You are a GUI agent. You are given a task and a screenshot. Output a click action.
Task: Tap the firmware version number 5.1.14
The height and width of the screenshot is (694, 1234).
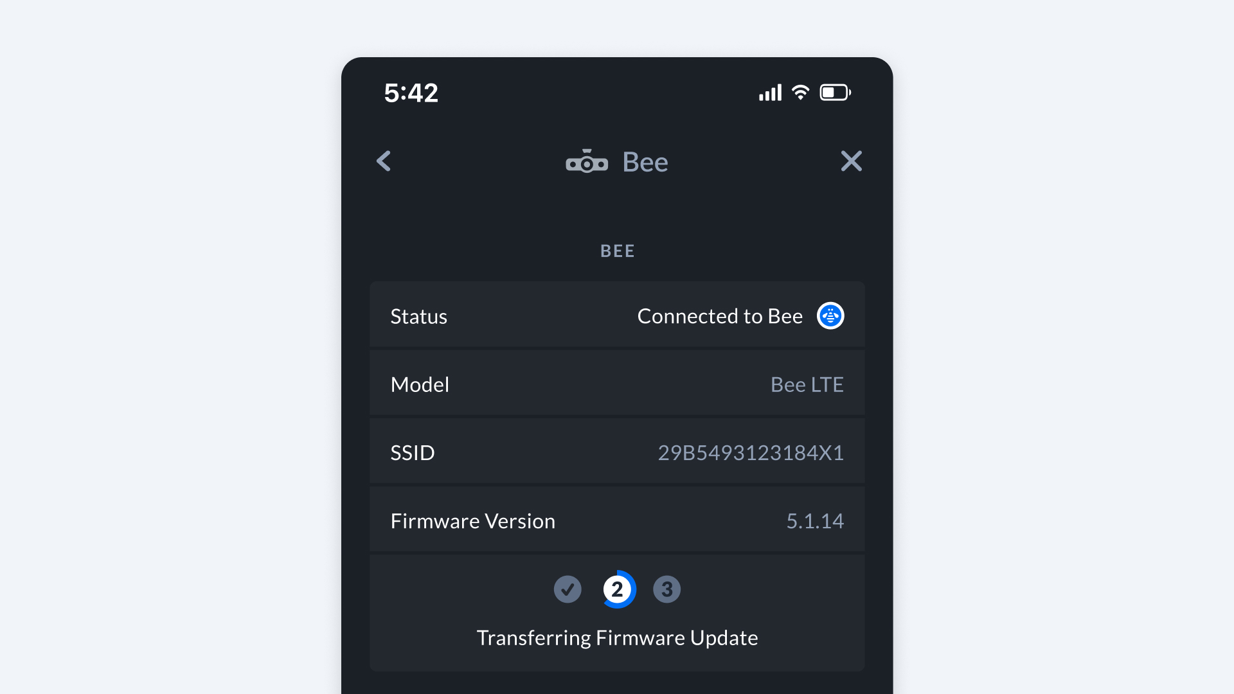[x=814, y=521]
